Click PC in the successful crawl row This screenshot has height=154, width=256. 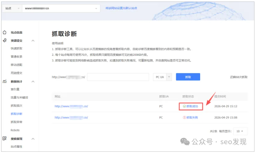(x=161, y=106)
